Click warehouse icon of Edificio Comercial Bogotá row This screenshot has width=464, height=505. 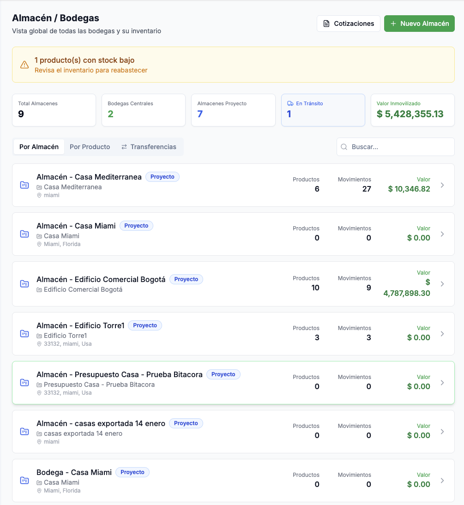[24, 284]
